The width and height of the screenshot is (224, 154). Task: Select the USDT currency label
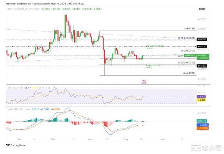point(202,9)
